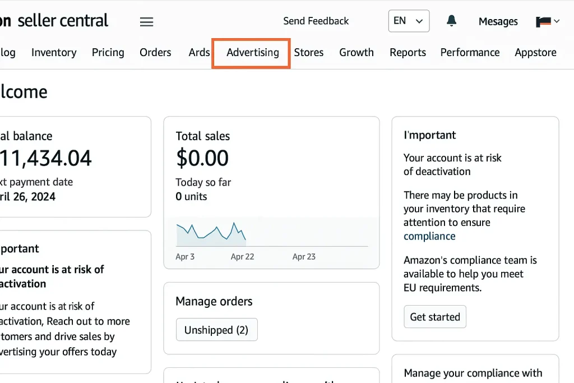Image resolution: width=574 pixels, height=383 pixels.
Task: Open the Pricing menu
Action: [108, 53]
